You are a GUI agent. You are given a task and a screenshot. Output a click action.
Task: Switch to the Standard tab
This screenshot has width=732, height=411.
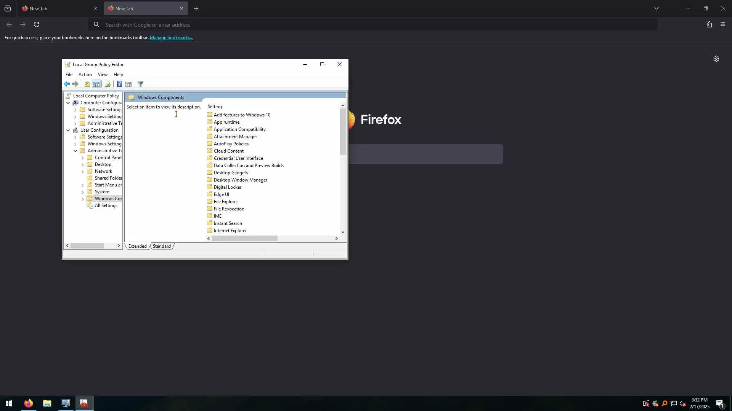point(162,246)
